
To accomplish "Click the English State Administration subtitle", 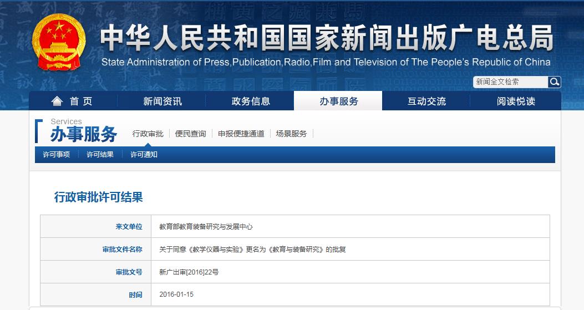I will 326,62.
